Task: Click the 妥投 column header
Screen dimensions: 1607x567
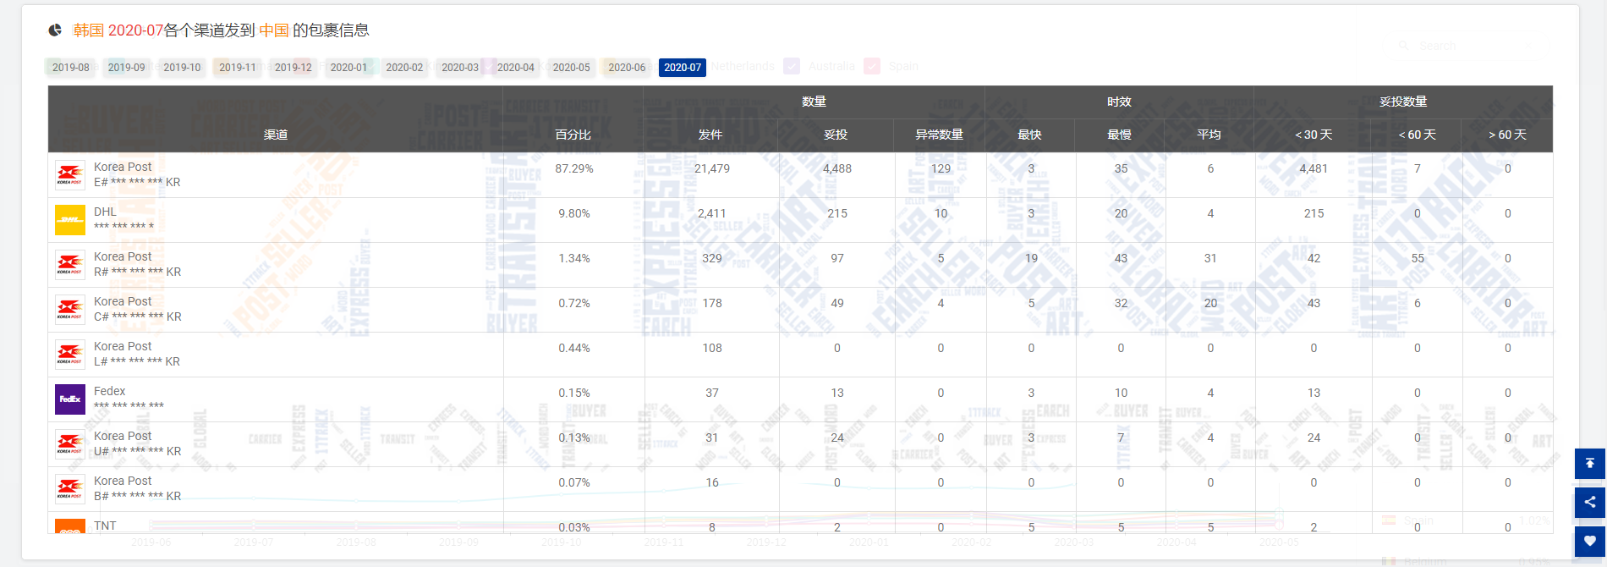Action: [836, 135]
